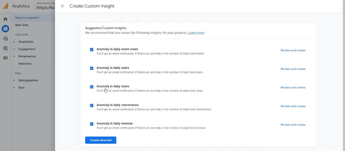Expand the Acquisition section
The height and width of the screenshot is (151, 345).
click(14, 42)
